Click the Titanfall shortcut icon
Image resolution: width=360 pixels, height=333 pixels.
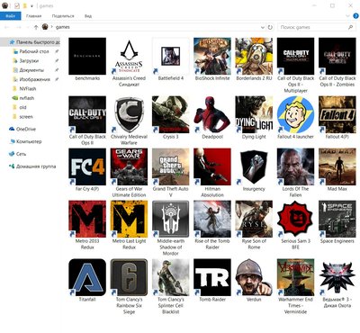pos(87,277)
